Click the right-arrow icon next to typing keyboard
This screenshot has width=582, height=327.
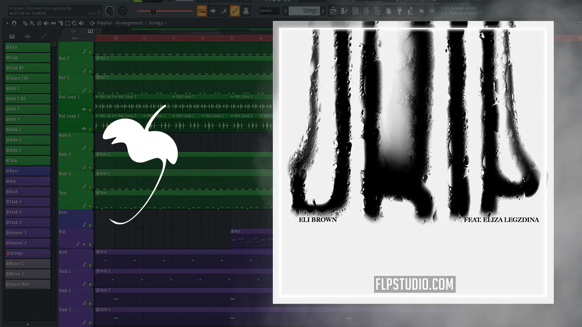pos(213,11)
